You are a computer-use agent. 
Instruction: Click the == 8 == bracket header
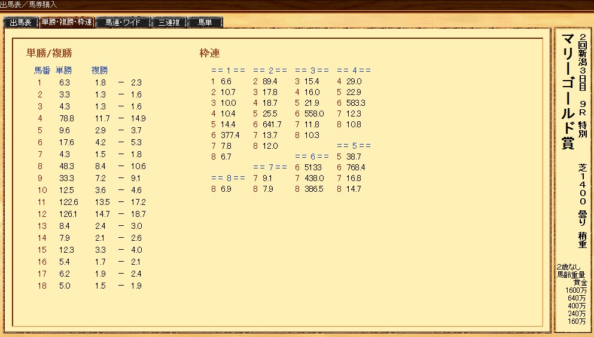click(x=228, y=178)
